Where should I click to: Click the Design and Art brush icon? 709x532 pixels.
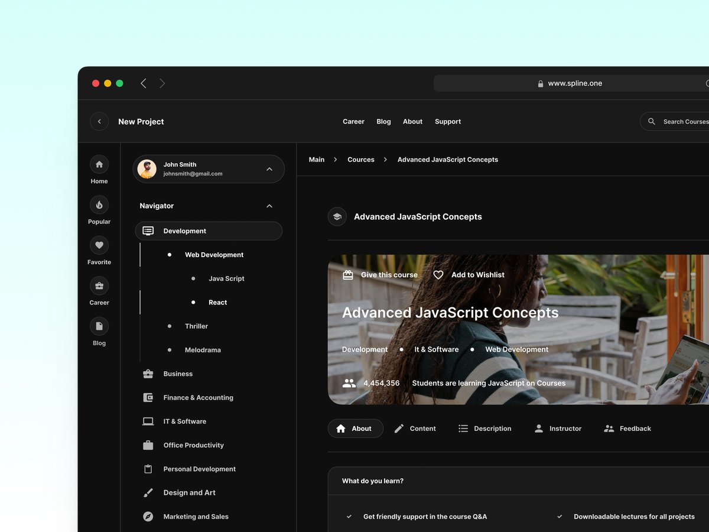click(x=148, y=493)
